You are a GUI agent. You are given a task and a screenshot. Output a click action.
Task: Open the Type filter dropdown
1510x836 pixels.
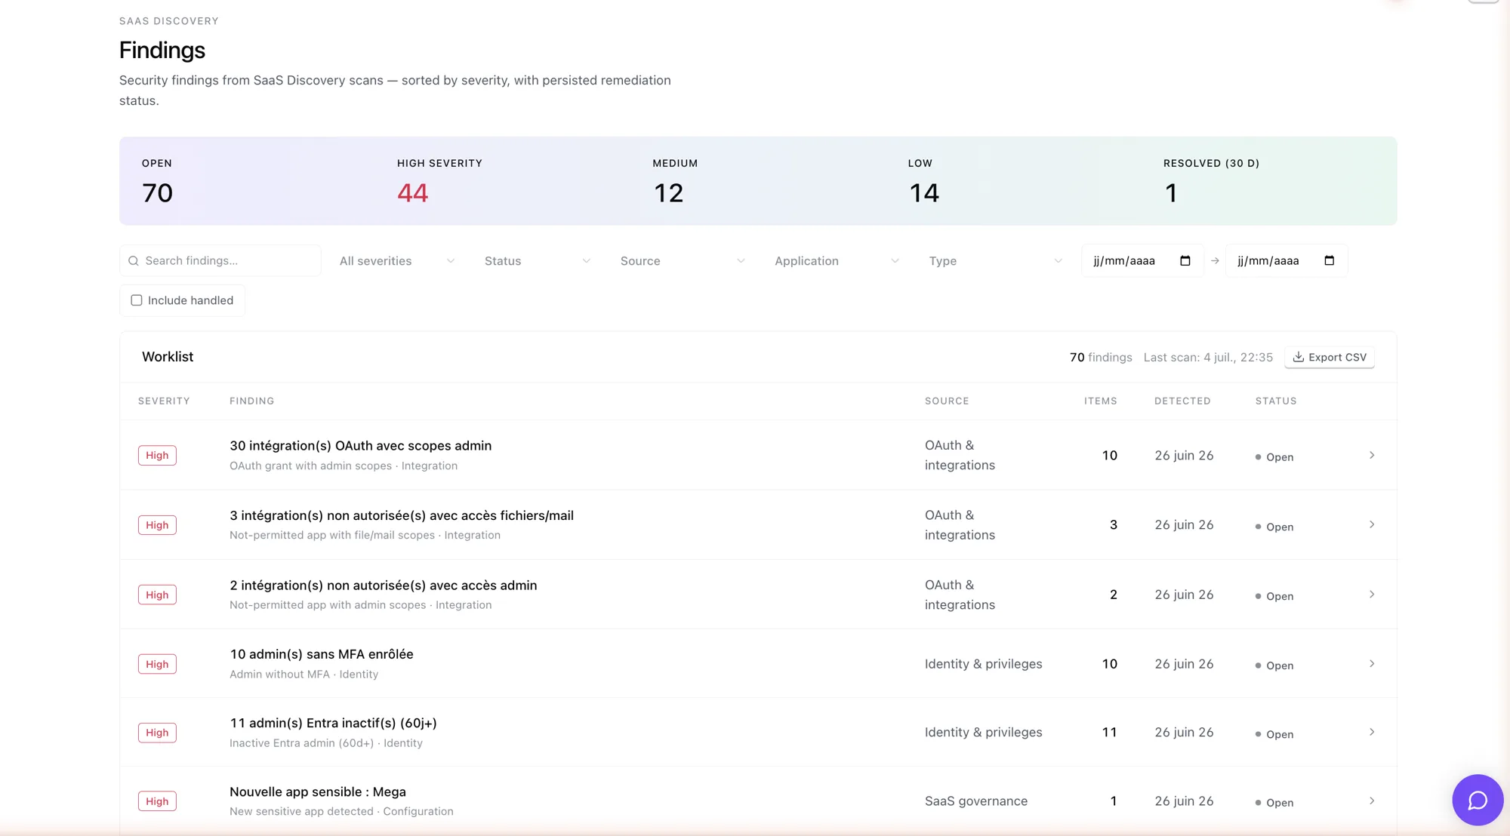995,261
